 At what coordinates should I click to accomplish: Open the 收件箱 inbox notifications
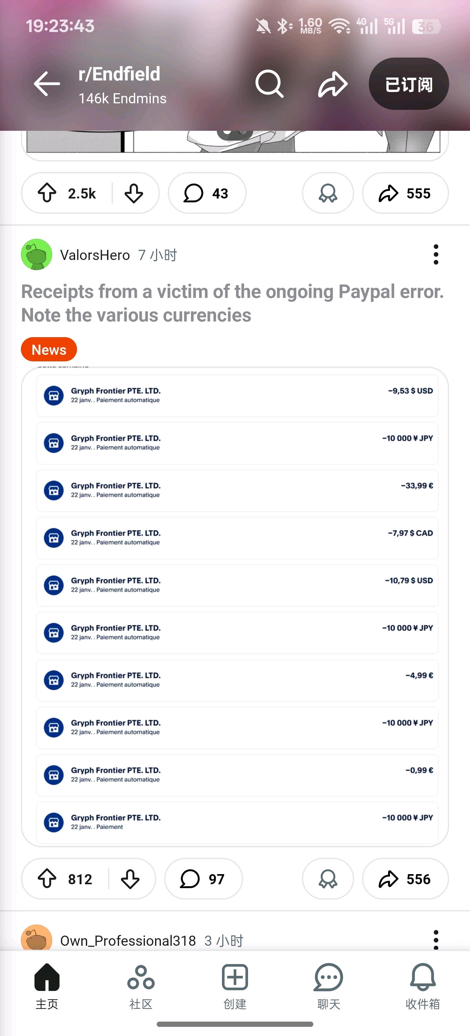(423, 986)
